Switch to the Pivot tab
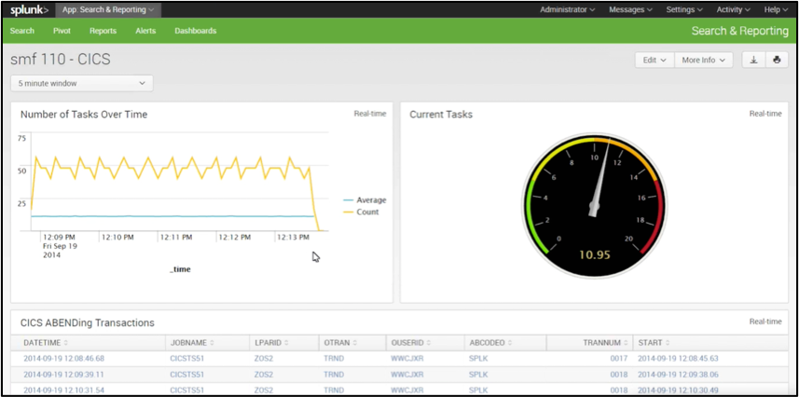 point(62,31)
